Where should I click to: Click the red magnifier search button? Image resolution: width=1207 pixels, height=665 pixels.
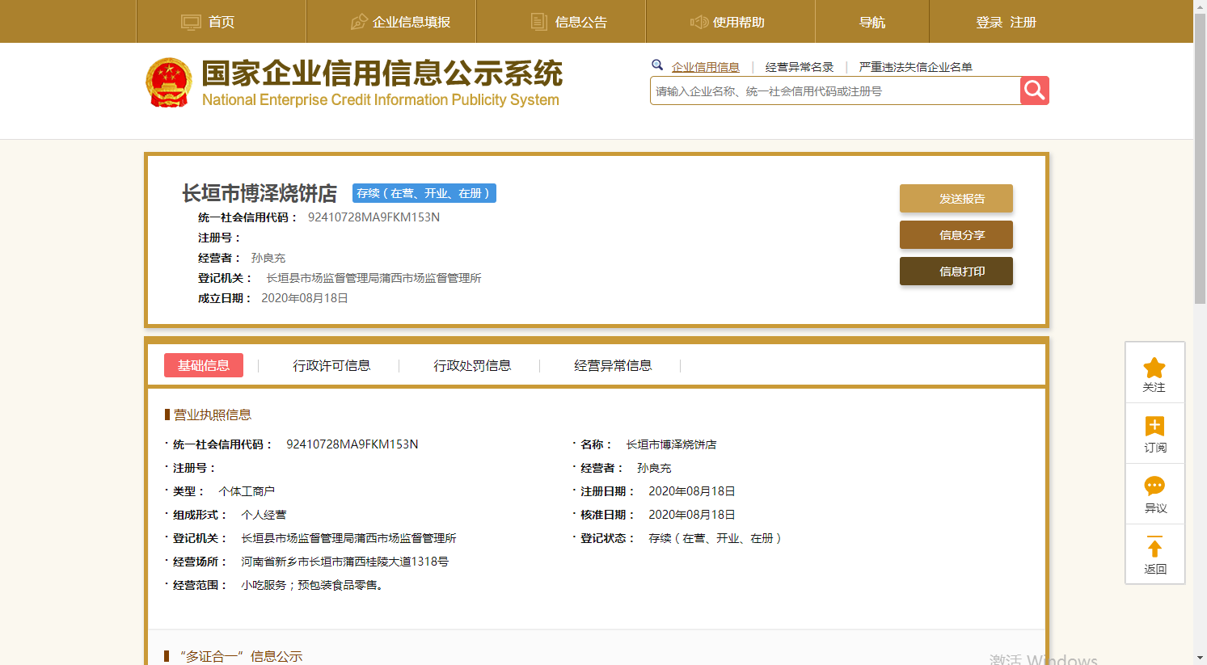click(1034, 90)
